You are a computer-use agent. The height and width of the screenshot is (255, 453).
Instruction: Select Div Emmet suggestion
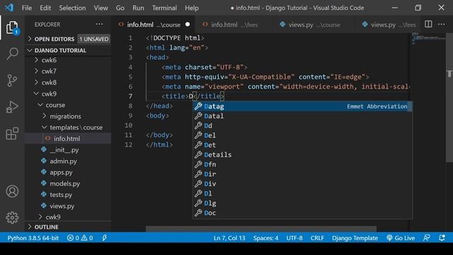coord(302,184)
